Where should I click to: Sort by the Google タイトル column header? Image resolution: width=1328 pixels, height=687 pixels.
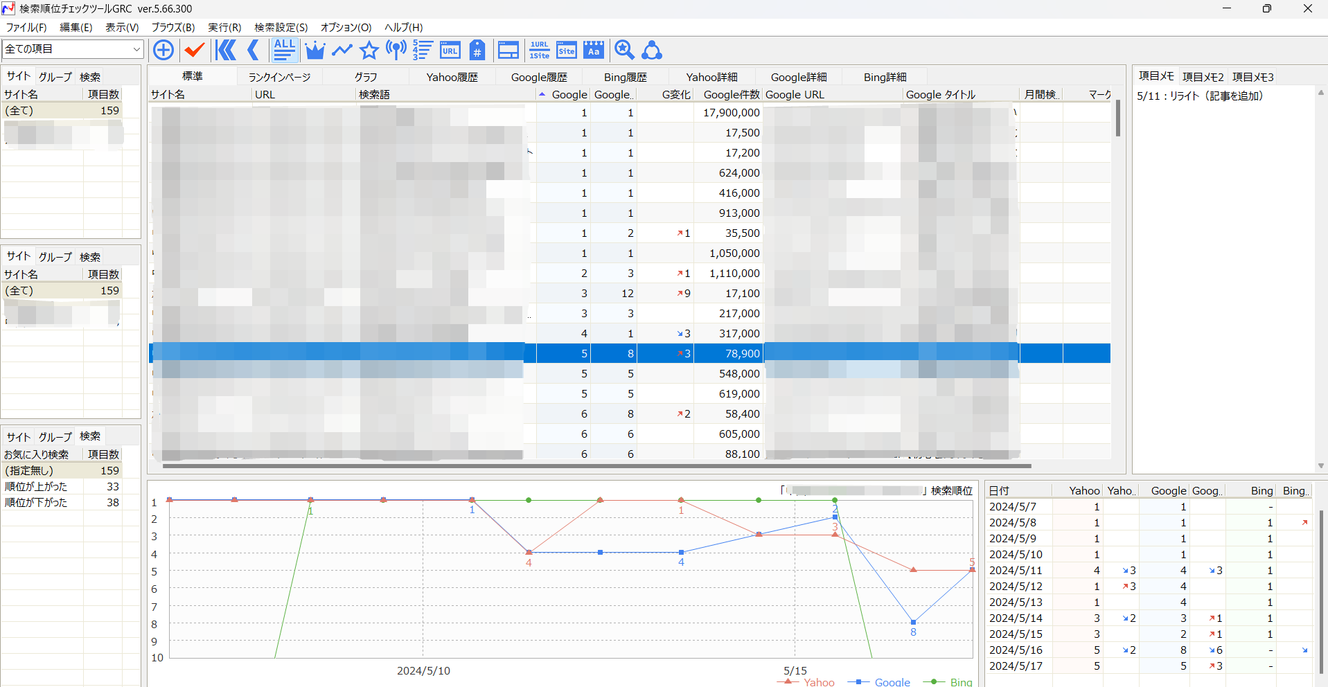click(x=961, y=94)
